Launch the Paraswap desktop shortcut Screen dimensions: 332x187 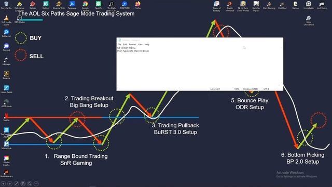(72, 5)
